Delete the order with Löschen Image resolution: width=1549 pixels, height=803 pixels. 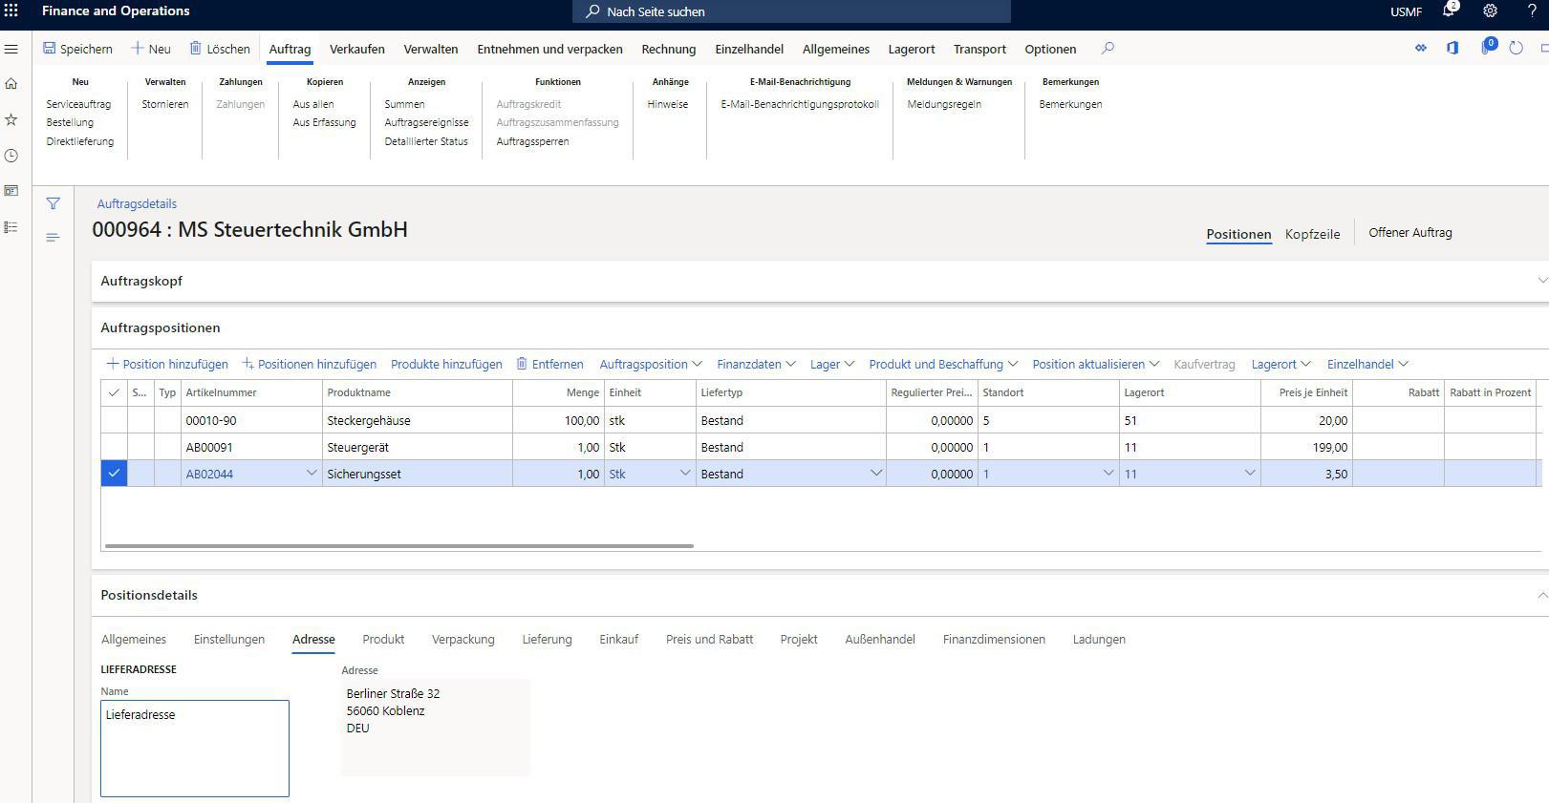point(220,49)
